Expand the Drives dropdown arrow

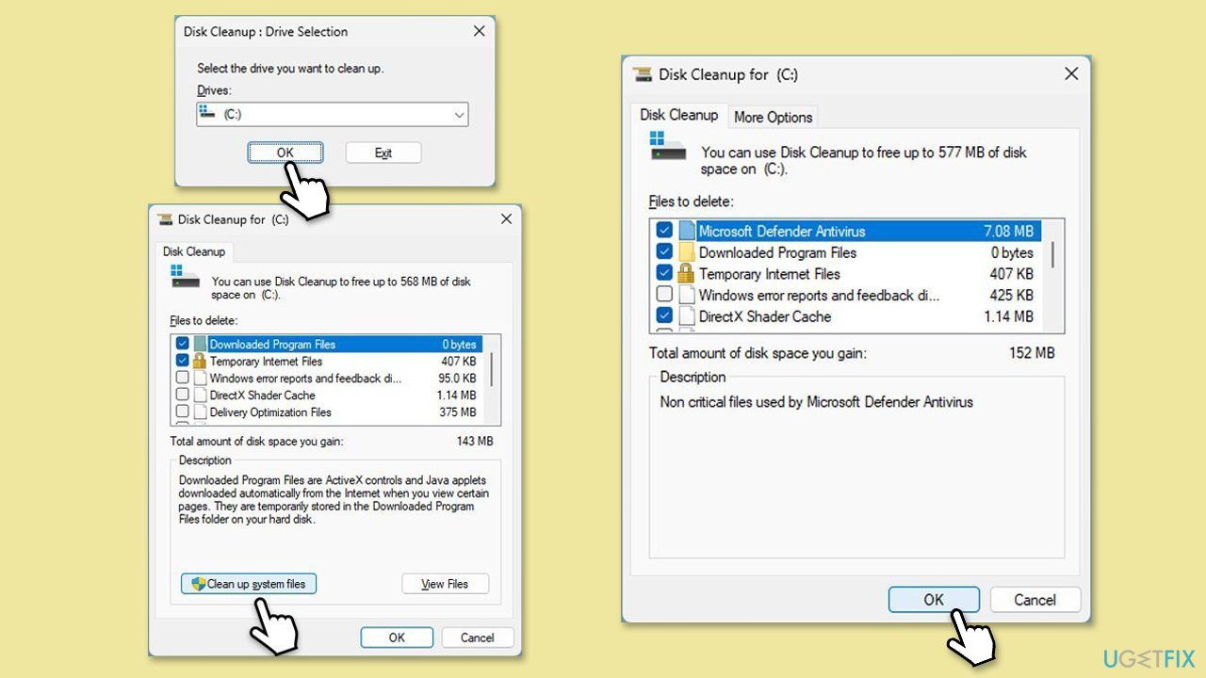pyautogui.click(x=459, y=115)
